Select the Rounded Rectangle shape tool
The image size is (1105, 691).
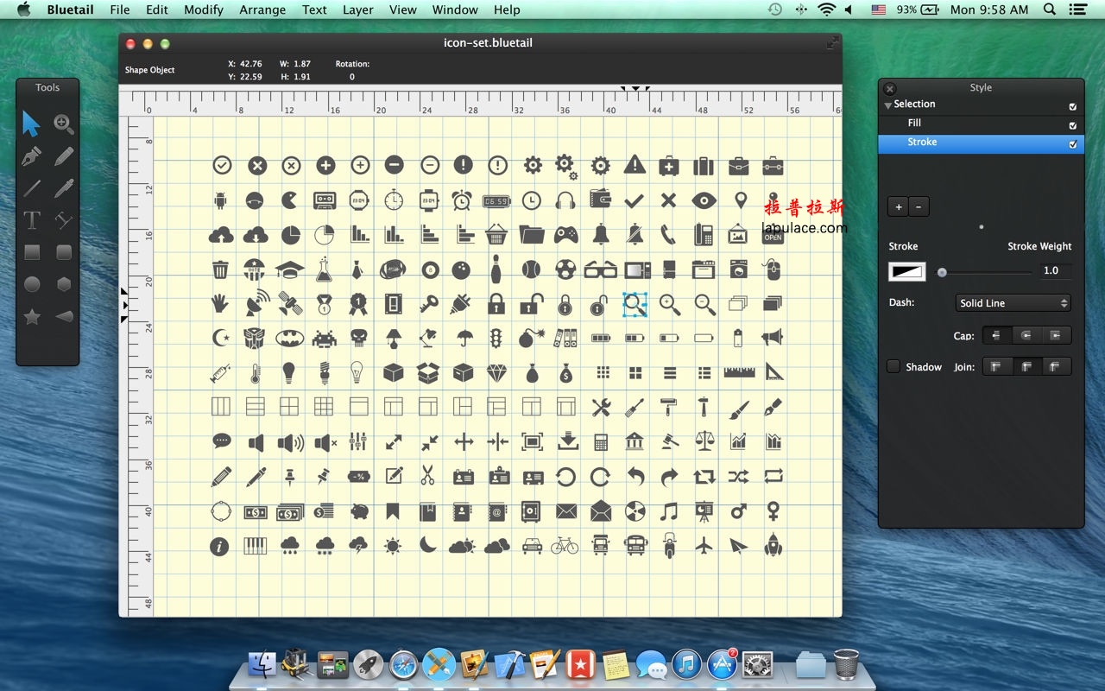click(64, 252)
